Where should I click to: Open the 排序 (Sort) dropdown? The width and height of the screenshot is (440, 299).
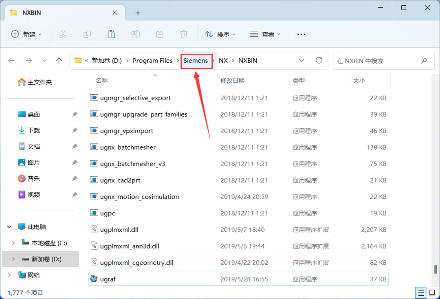pos(220,34)
